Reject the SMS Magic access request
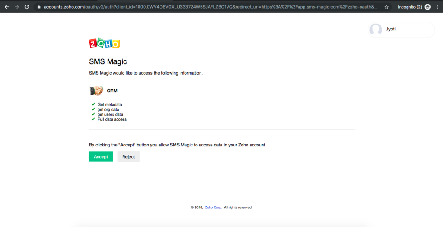Image resolution: width=443 pixels, height=227 pixels. point(129,157)
